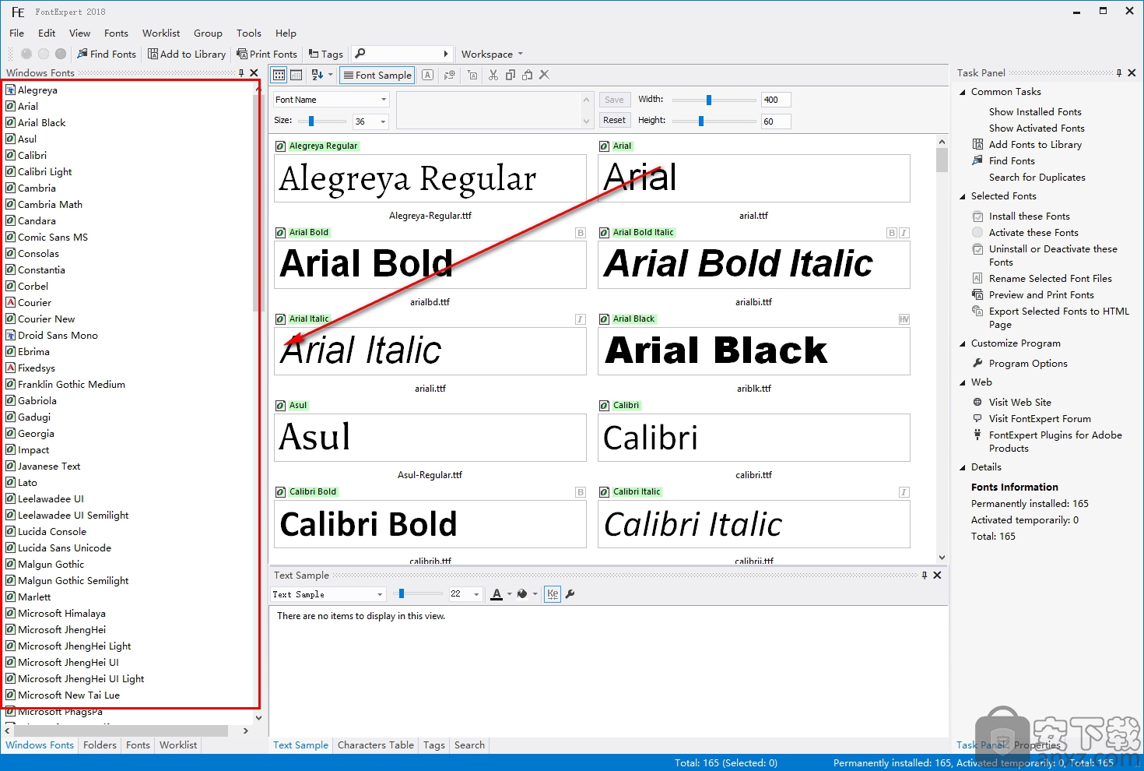Image resolution: width=1144 pixels, height=771 pixels.
Task: Open the Tags toolbar button
Action: tap(326, 54)
